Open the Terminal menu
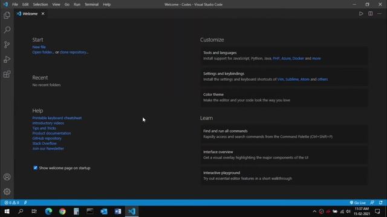Viewport: 387px width, 217px height. click(91, 4)
